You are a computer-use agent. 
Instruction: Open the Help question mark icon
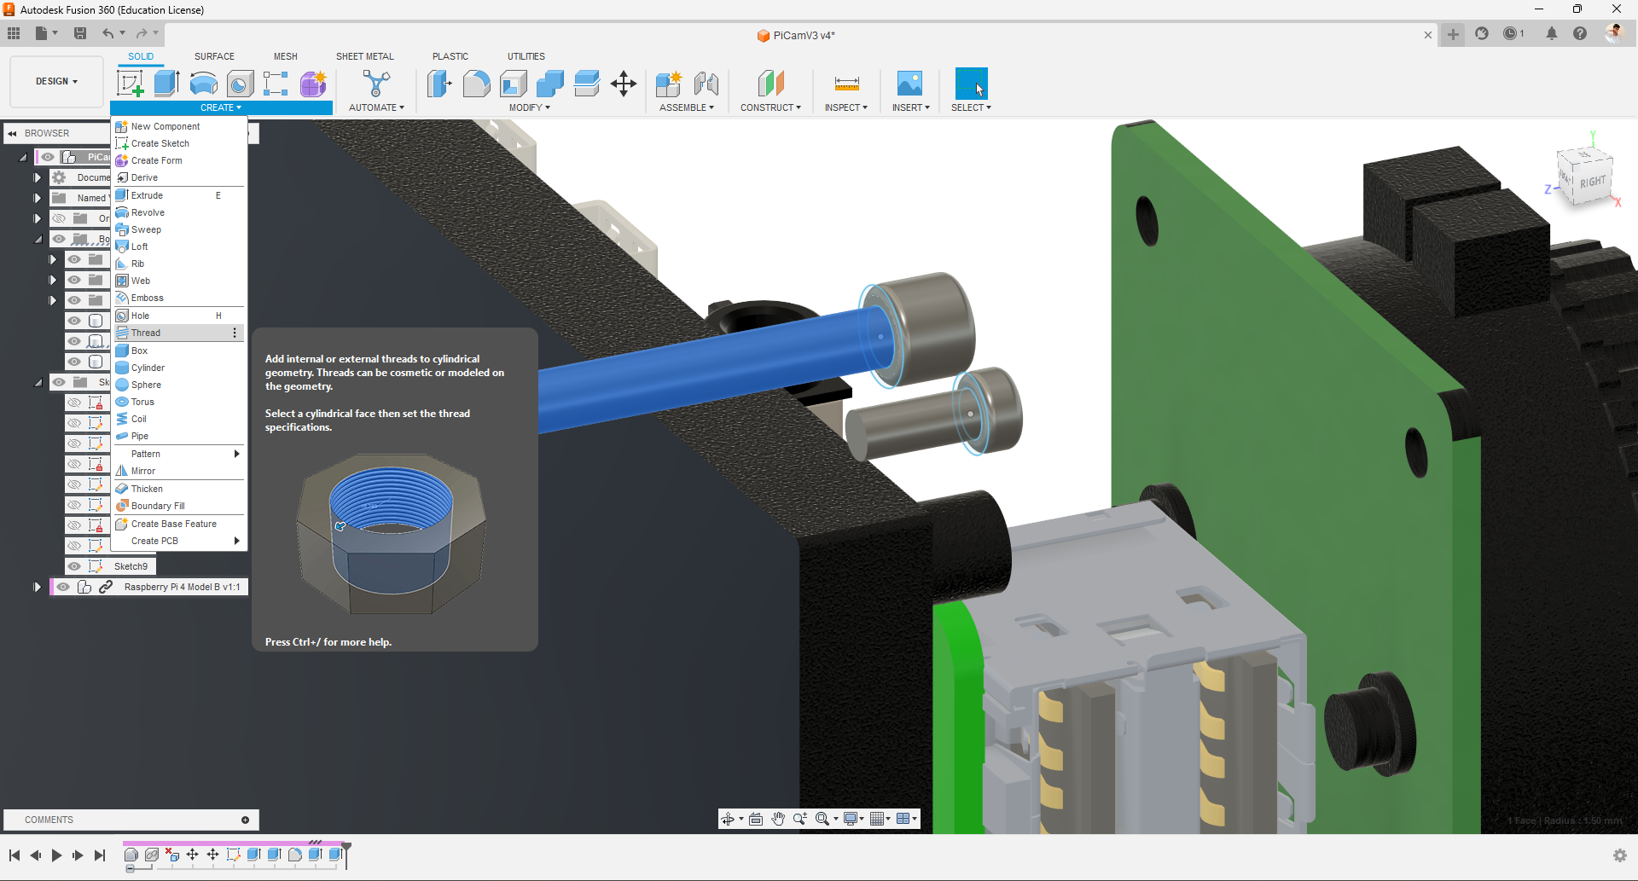tap(1580, 33)
